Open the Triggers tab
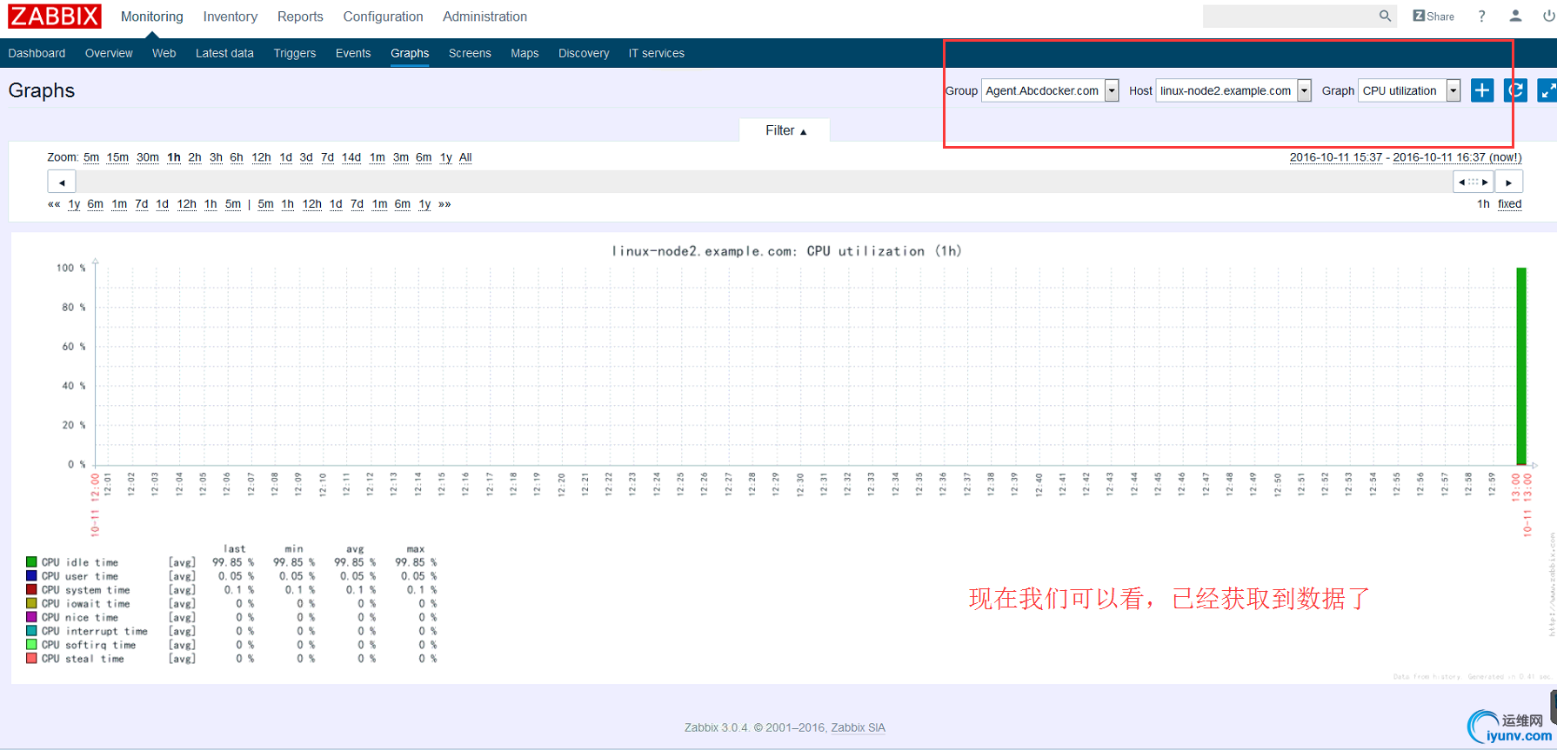Screen dimensions: 1557x750 [x=295, y=53]
